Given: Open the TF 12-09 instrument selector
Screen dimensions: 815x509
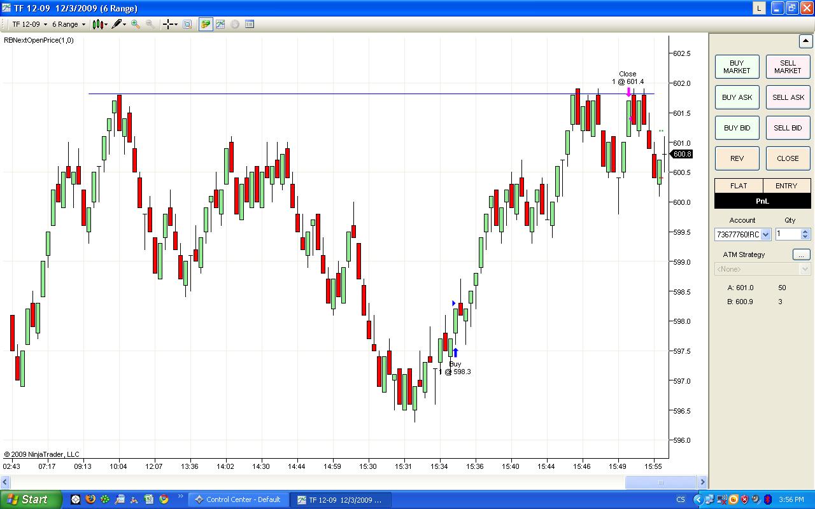Looking at the screenshot, I should coord(29,24).
